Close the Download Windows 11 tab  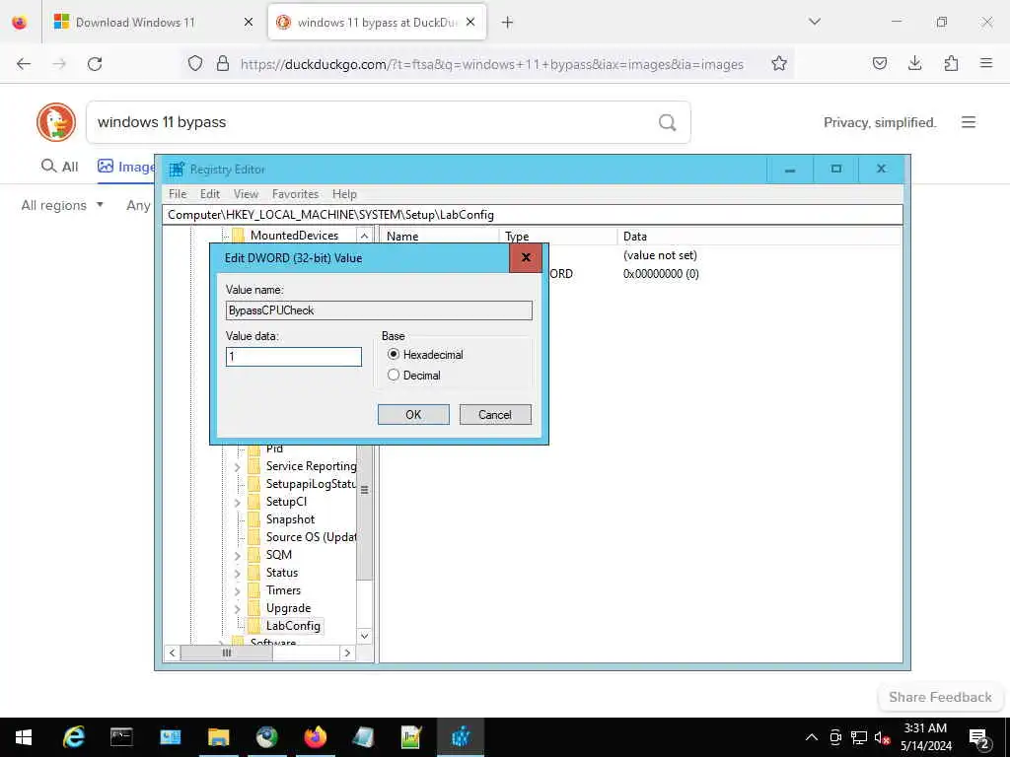coord(248,23)
